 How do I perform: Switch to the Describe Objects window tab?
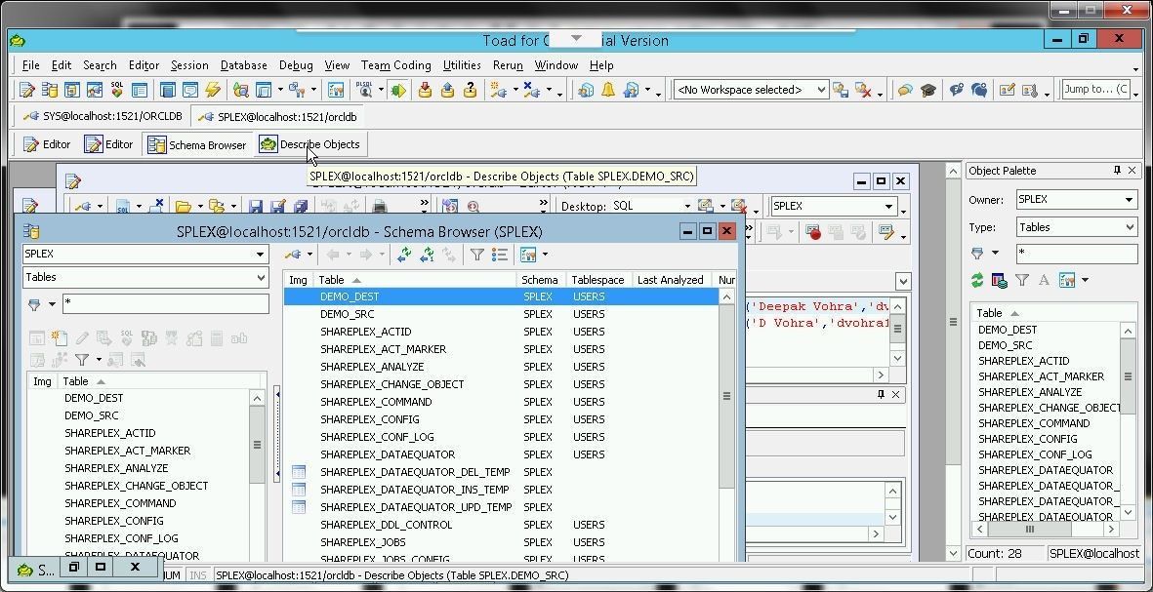[309, 144]
